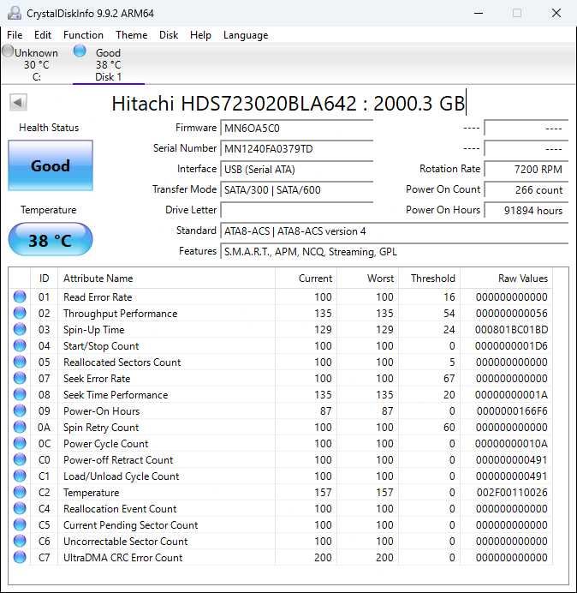577x593 pixels.
Task: Click threshold value 67 for Seek Error Rate
Action: pos(449,379)
